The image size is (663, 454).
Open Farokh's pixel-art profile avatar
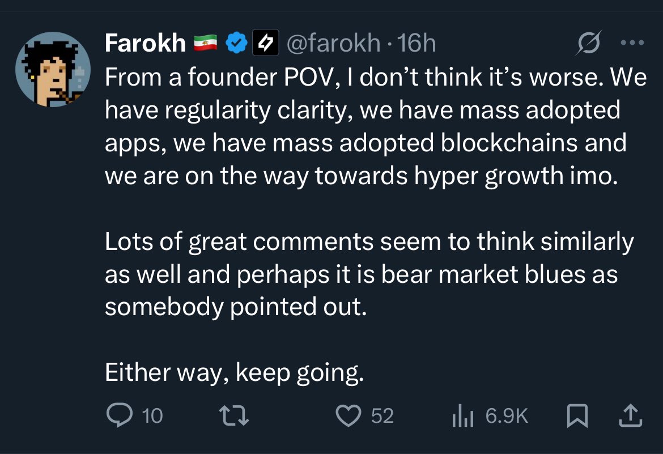tap(52, 70)
